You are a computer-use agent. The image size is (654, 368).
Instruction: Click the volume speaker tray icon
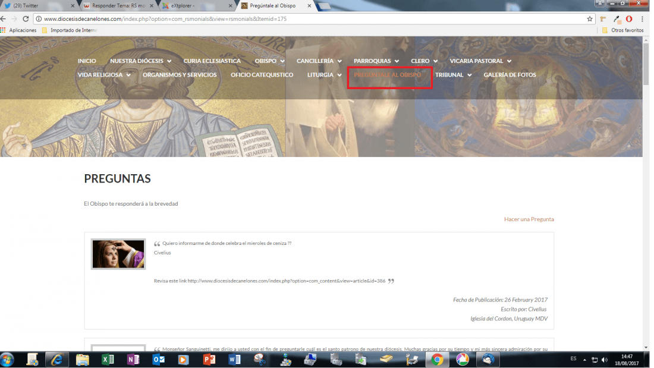(x=605, y=360)
